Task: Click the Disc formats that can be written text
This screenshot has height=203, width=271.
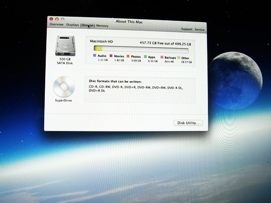Action: tap(115, 81)
